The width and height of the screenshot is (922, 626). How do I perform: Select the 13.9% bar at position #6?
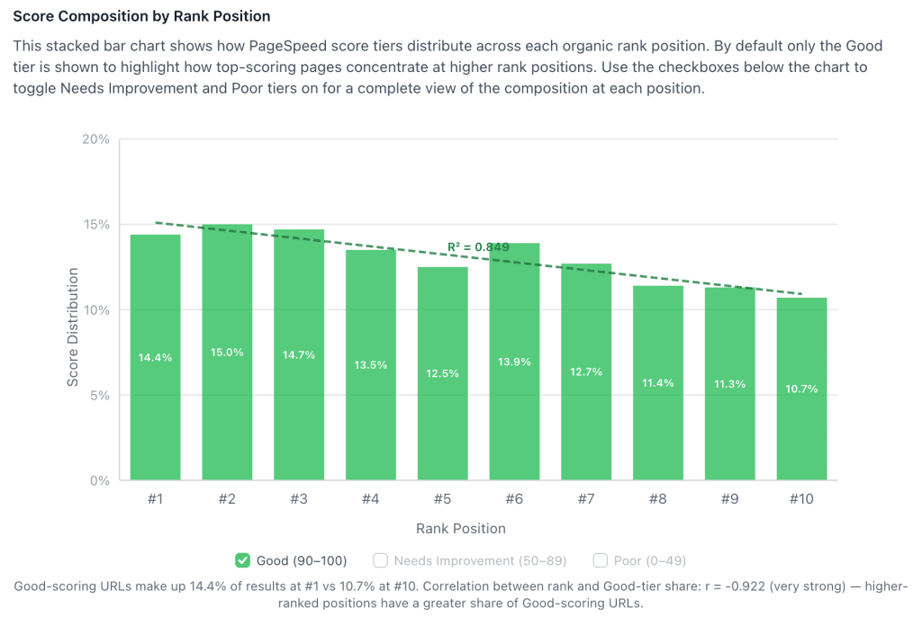pos(514,360)
